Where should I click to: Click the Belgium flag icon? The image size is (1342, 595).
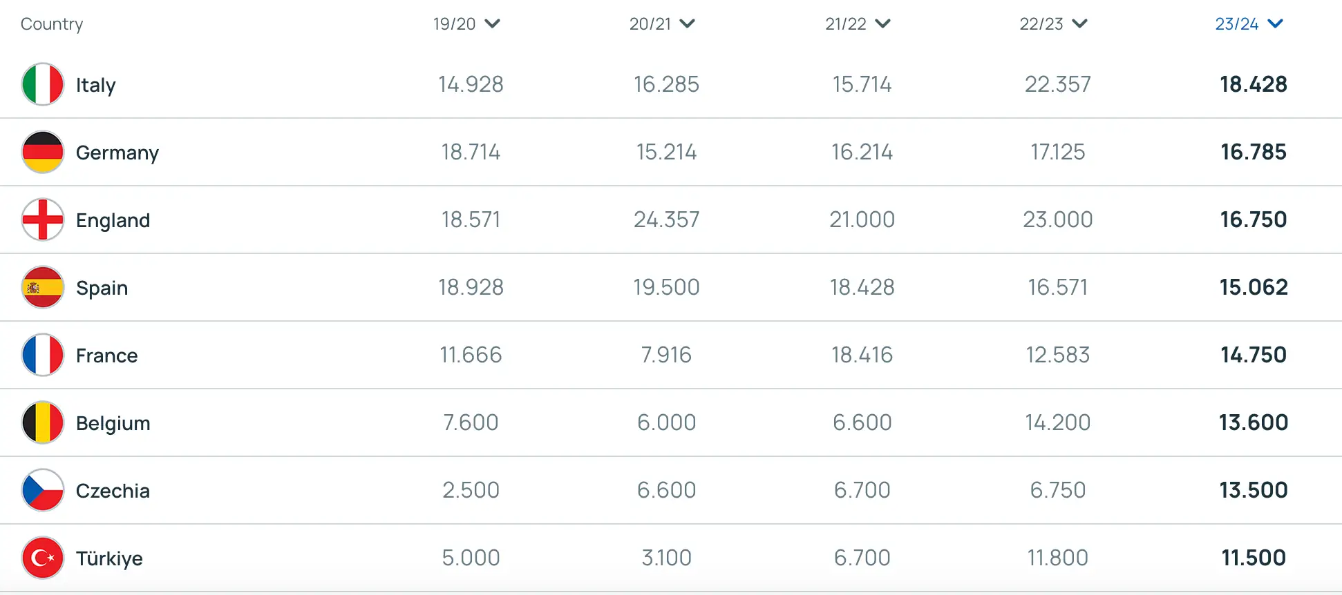click(x=42, y=422)
